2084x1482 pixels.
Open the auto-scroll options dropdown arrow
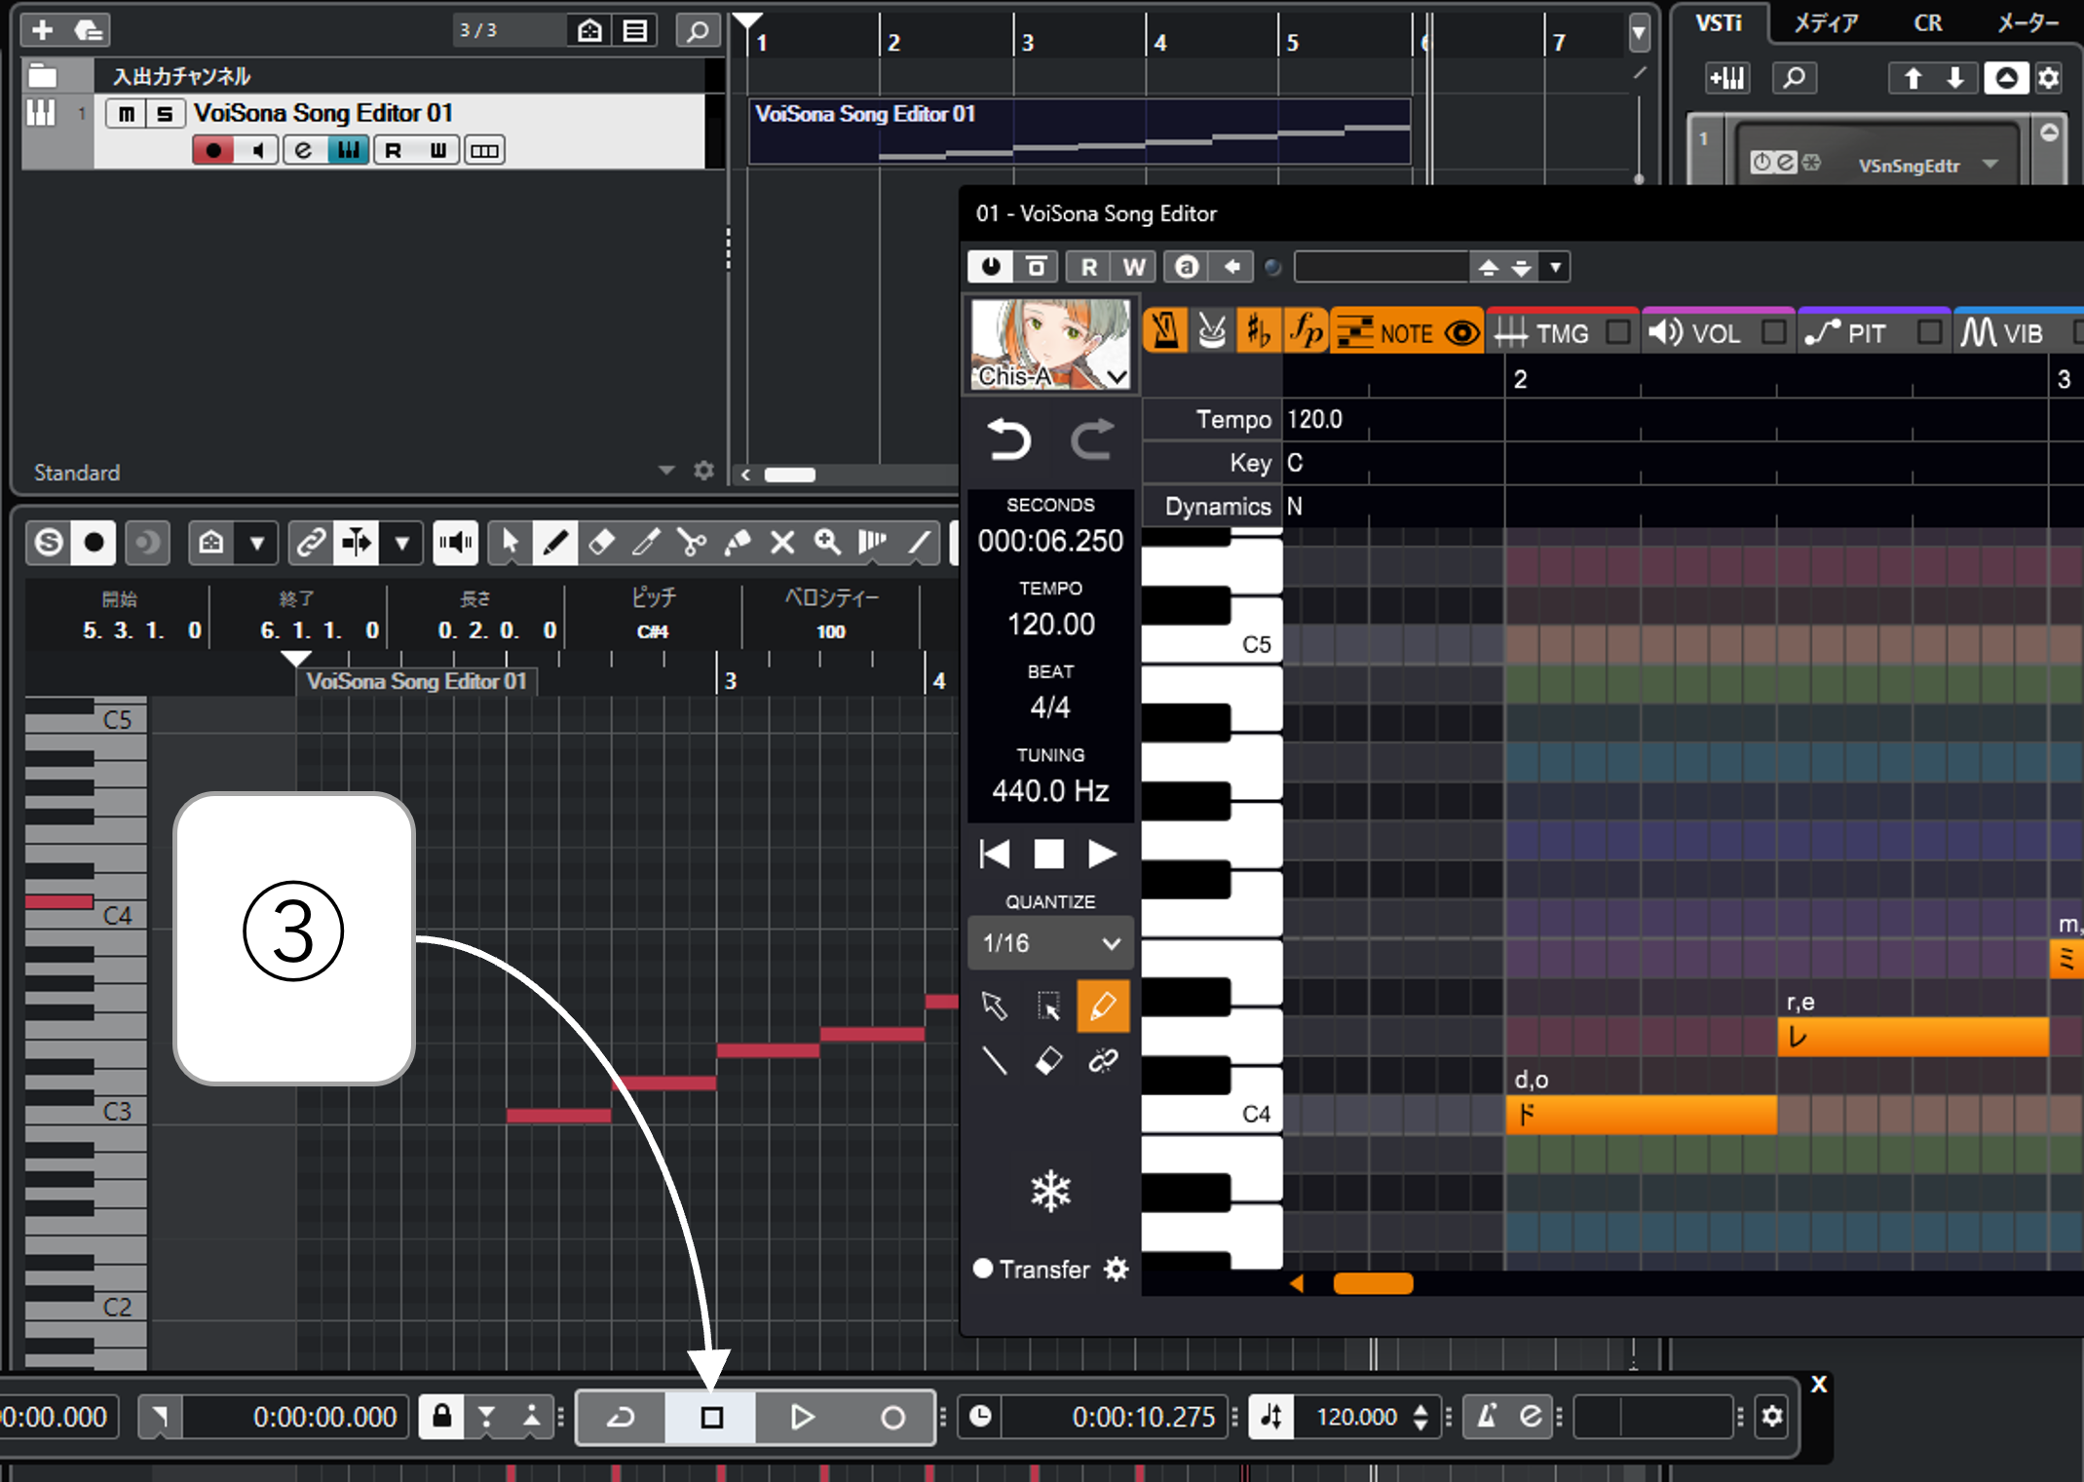pos(401,543)
